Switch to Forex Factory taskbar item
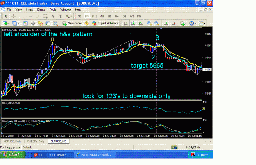 (x=95, y=155)
